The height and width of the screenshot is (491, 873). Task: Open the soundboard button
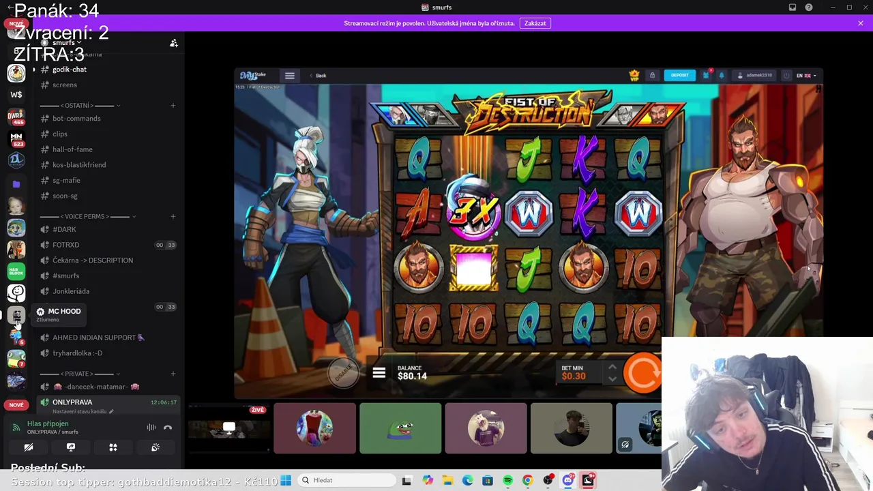[x=156, y=447]
